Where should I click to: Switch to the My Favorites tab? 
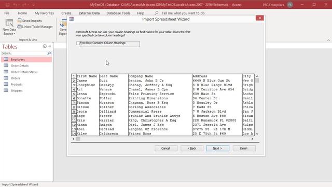tap(44, 13)
